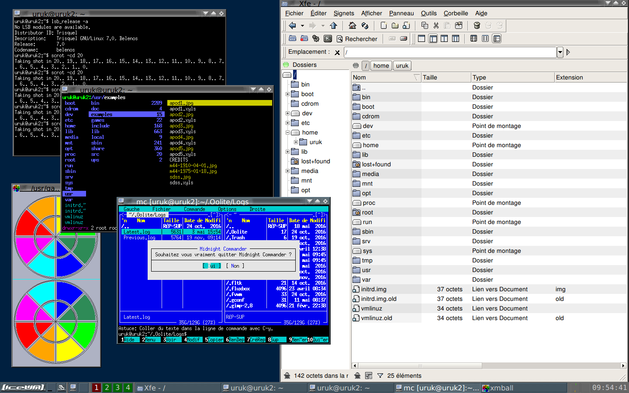Open the location history dropdown
This screenshot has width=629, height=393.
[560, 52]
